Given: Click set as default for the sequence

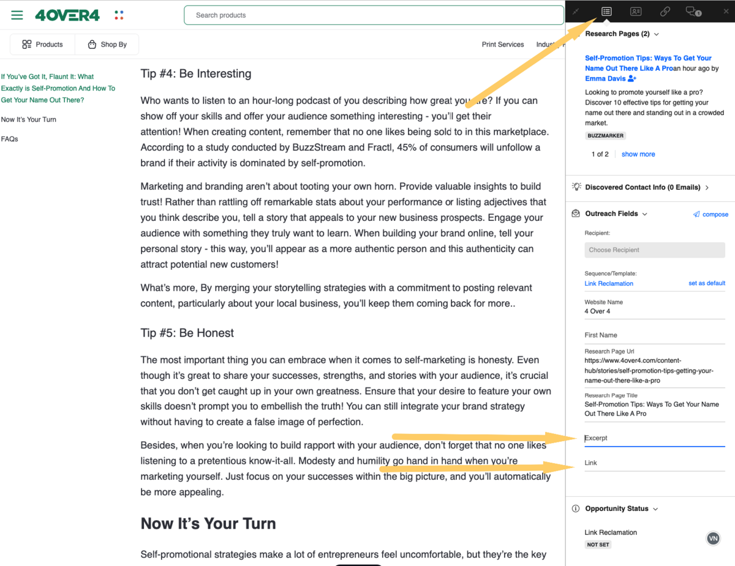Looking at the screenshot, I should (x=707, y=283).
